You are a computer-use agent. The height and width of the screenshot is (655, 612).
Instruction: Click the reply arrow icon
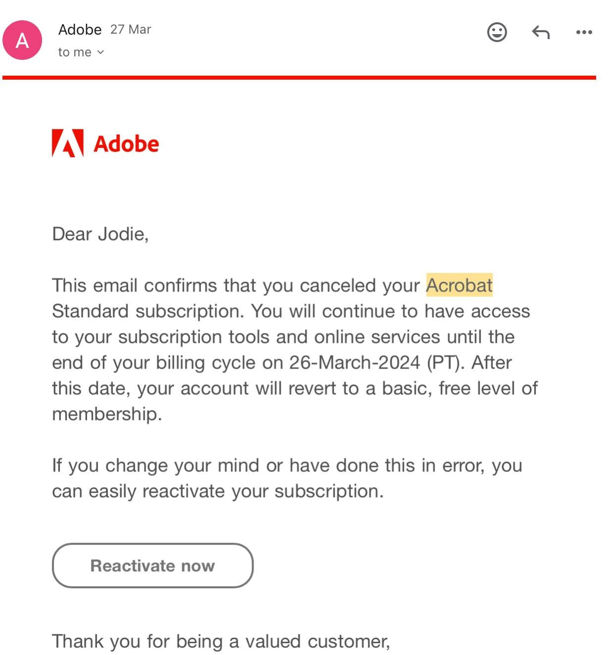(541, 33)
